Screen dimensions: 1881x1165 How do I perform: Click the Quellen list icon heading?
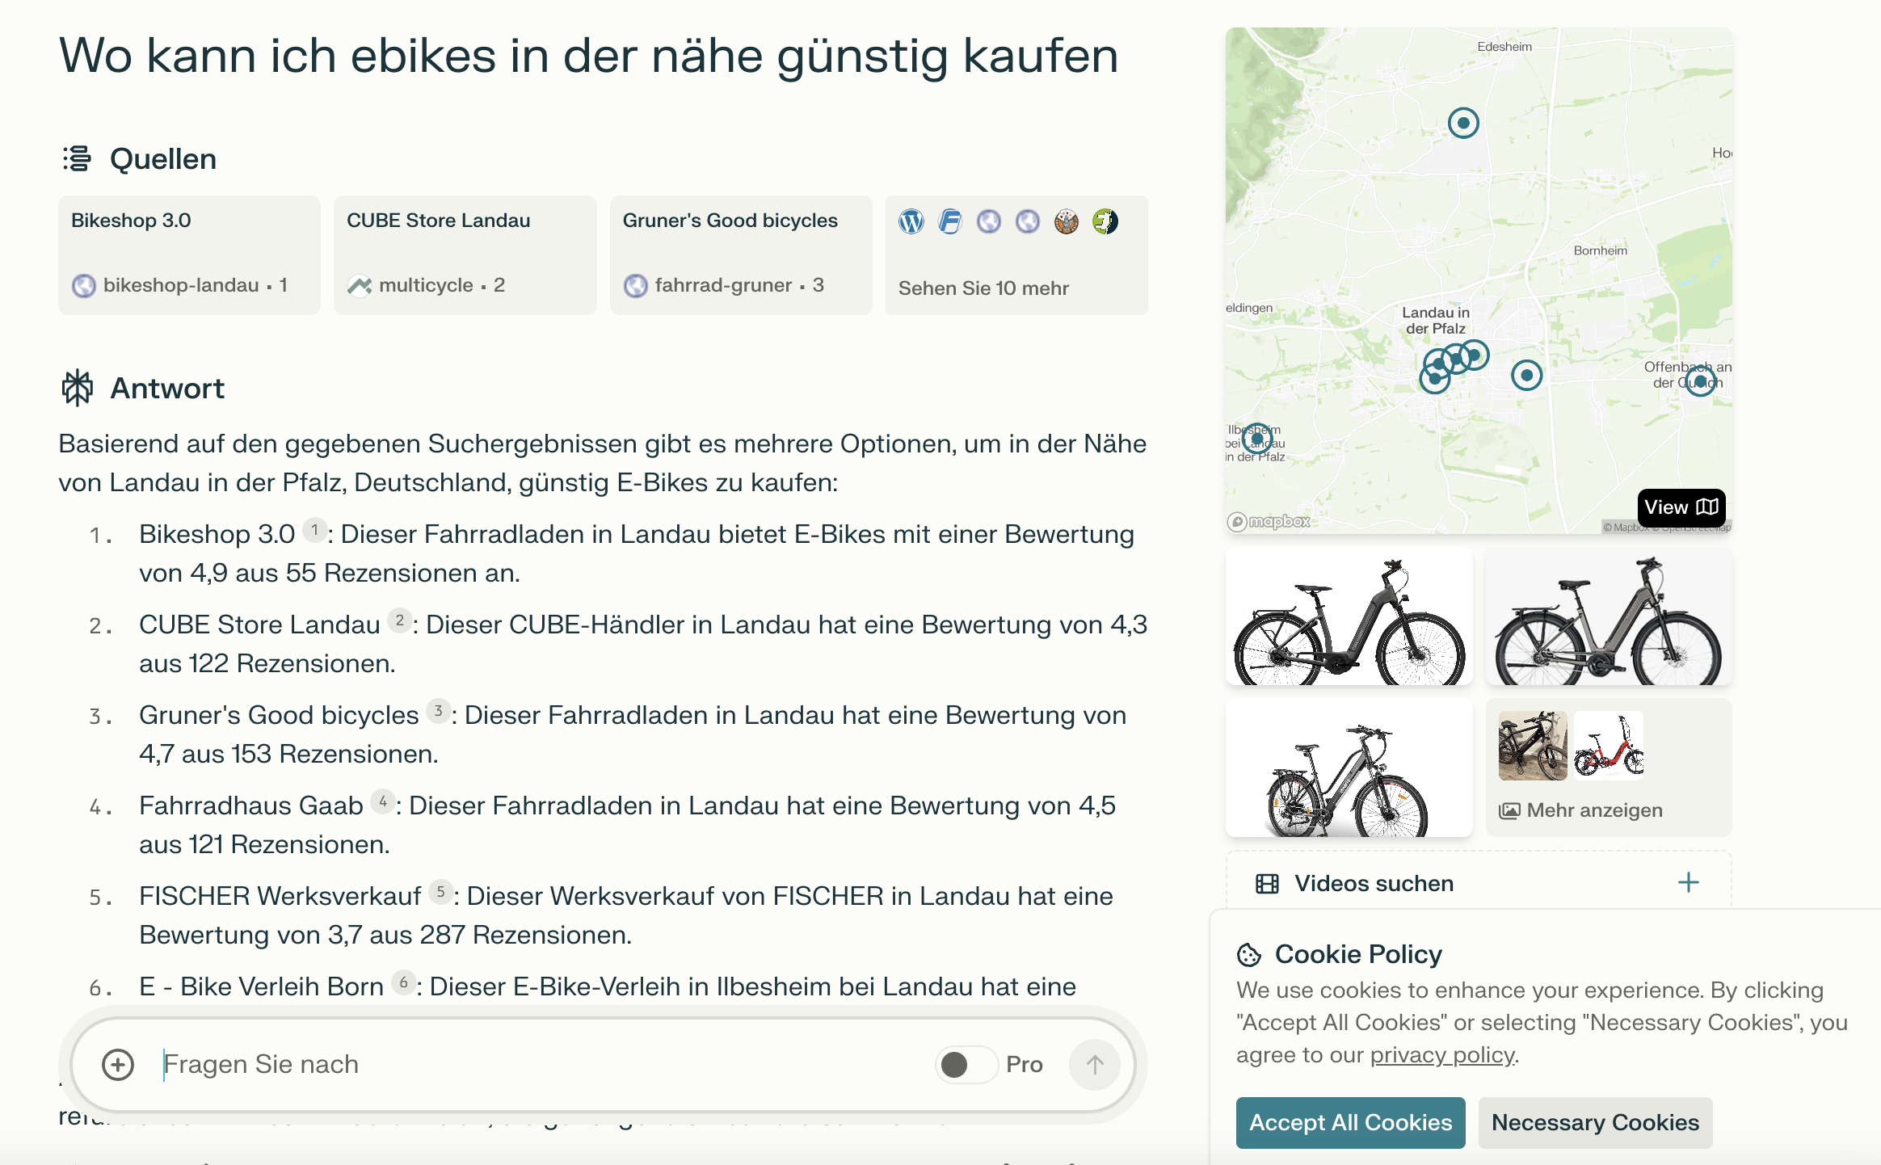pos(77,158)
